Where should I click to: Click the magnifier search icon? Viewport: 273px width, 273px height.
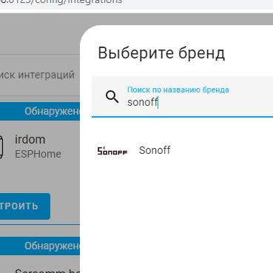click(112, 96)
